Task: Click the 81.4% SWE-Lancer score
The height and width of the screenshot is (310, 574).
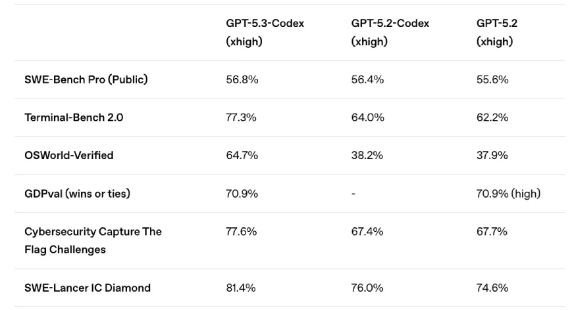Action: coord(241,288)
